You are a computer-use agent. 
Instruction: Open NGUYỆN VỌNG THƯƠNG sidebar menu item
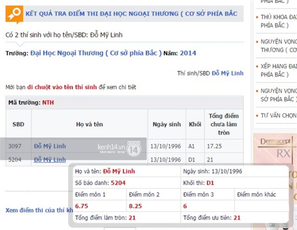coord(278,45)
